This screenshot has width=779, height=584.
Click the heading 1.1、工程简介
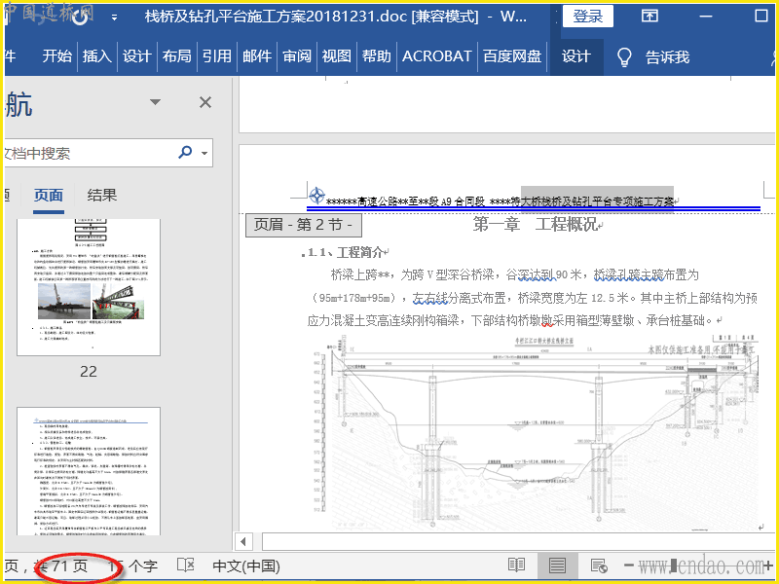click(348, 253)
